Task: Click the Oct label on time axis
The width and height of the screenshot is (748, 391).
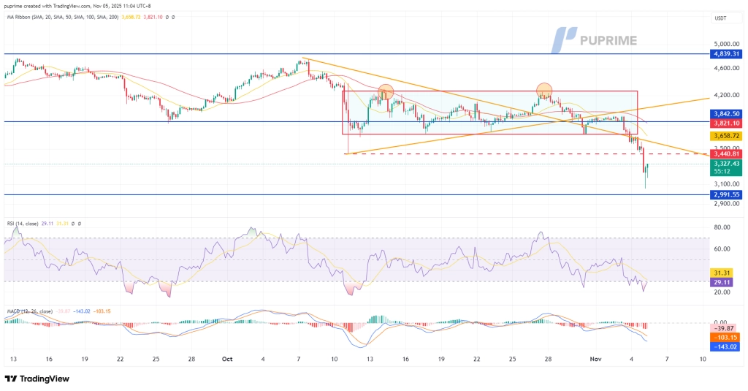Action: 226,360
